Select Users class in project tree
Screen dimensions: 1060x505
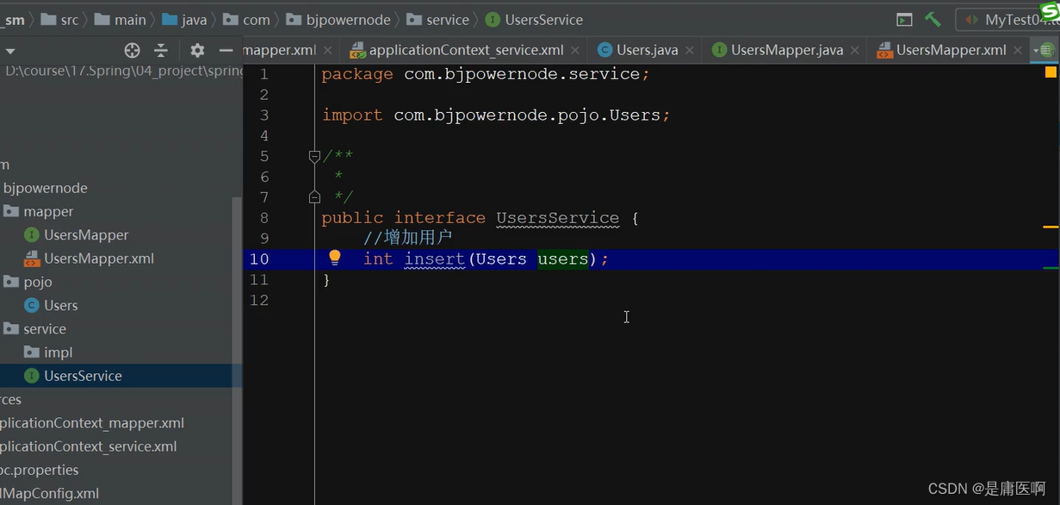point(51,305)
